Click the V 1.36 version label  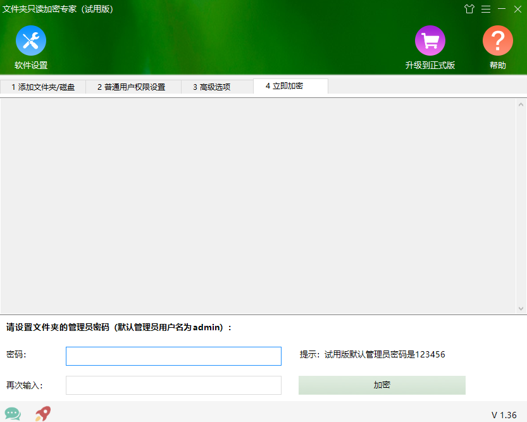pos(505,413)
